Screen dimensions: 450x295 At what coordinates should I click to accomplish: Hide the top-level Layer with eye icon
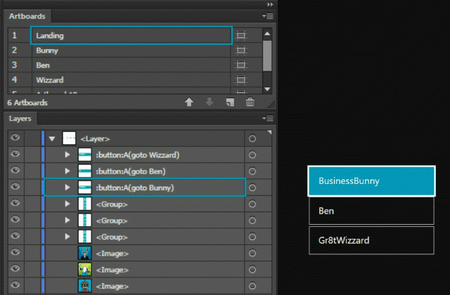click(14, 138)
